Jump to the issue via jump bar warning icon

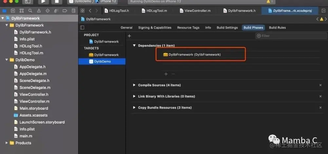(x=322, y=19)
